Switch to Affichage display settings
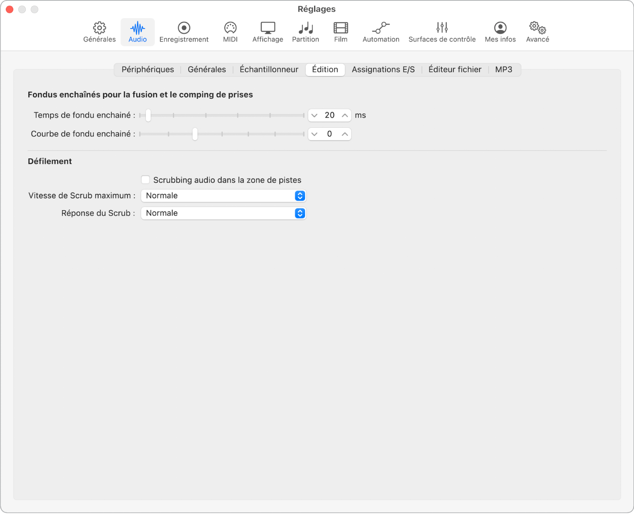Viewport: 634px width, 514px height. coord(267,32)
